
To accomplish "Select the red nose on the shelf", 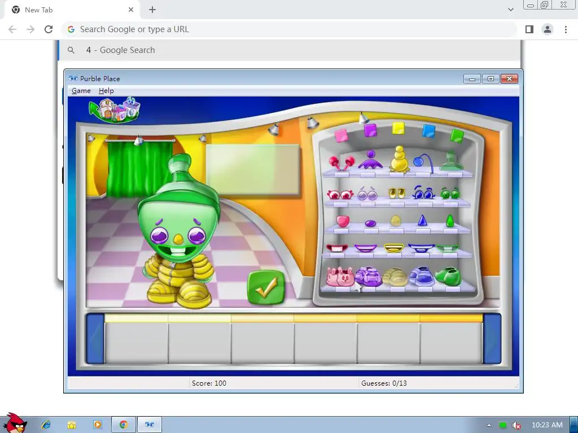I will tap(343, 221).
